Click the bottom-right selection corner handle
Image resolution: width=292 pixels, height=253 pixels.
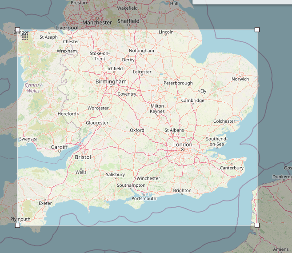(257, 225)
